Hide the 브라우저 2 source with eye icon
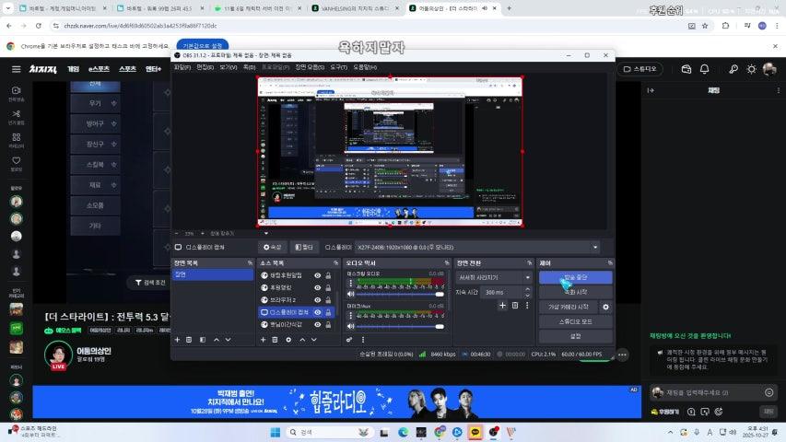Image resolution: width=786 pixels, height=442 pixels. pos(318,300)
